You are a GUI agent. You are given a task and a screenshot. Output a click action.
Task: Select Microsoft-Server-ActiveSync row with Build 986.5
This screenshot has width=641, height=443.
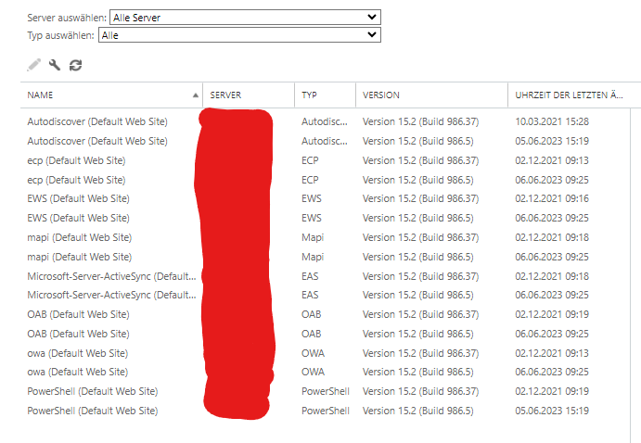(x=325, y=296)
